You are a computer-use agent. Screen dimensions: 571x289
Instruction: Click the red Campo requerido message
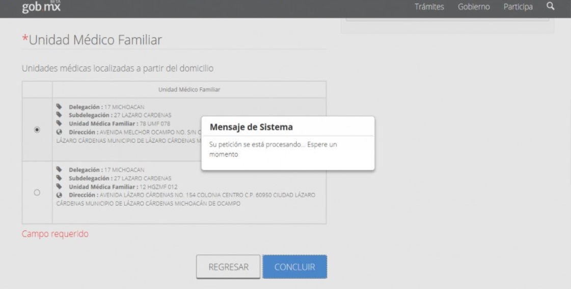[55, 234]
